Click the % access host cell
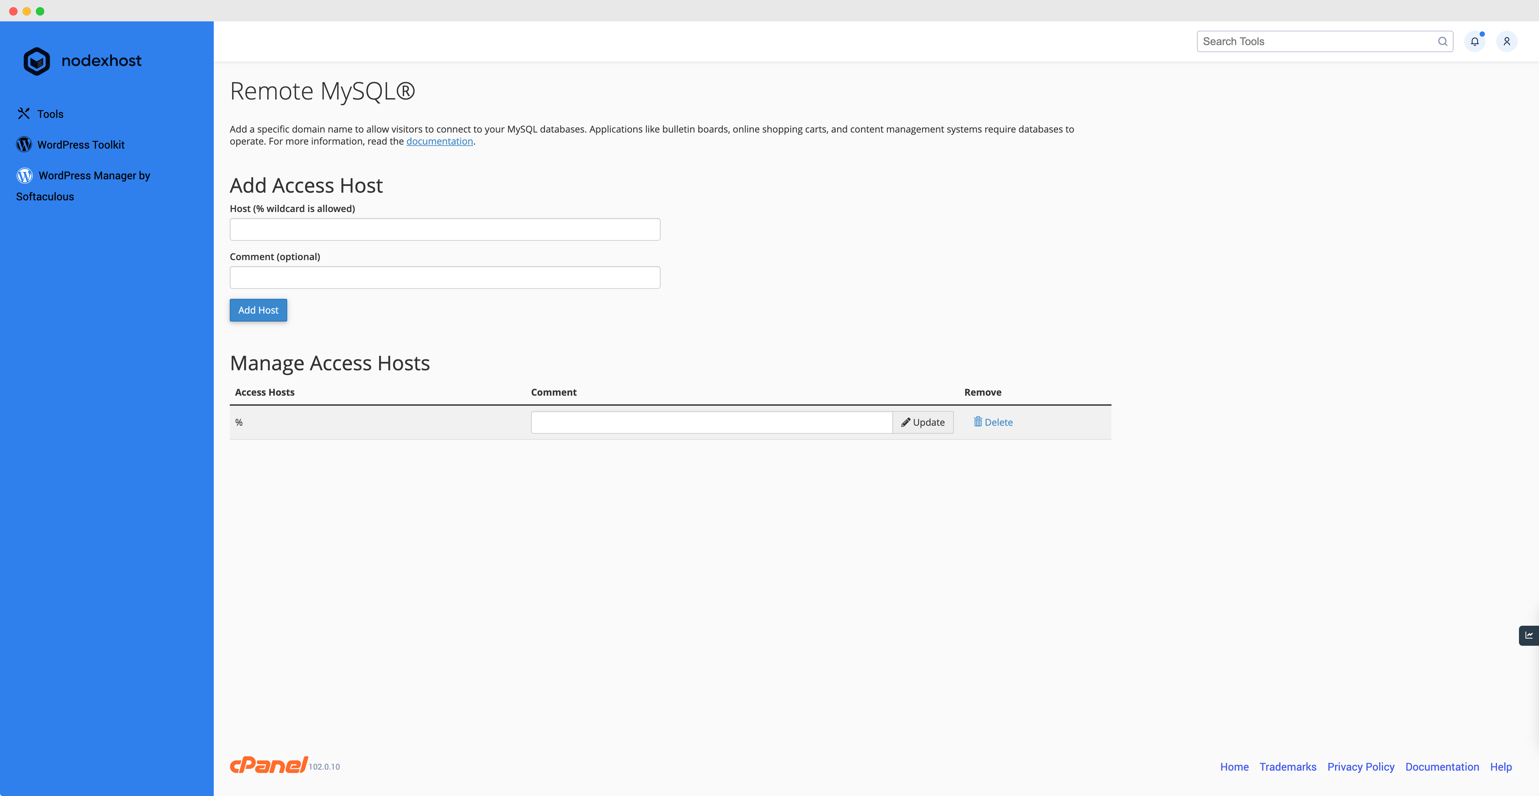This screenshot has width=1539, height=796. pos(239,422)
